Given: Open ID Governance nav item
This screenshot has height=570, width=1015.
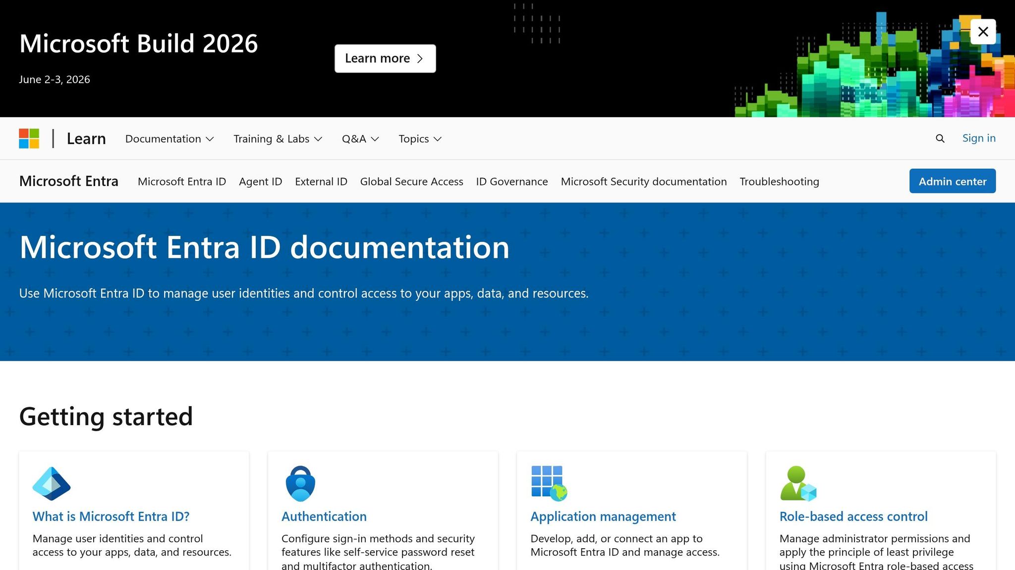Looking at the screenshot, I should pos(512,182).
